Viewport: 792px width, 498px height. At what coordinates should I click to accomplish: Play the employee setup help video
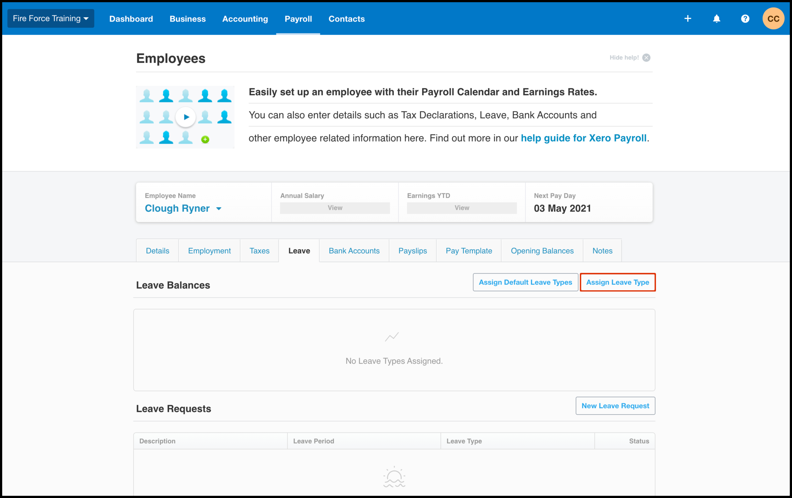[186, 117]
